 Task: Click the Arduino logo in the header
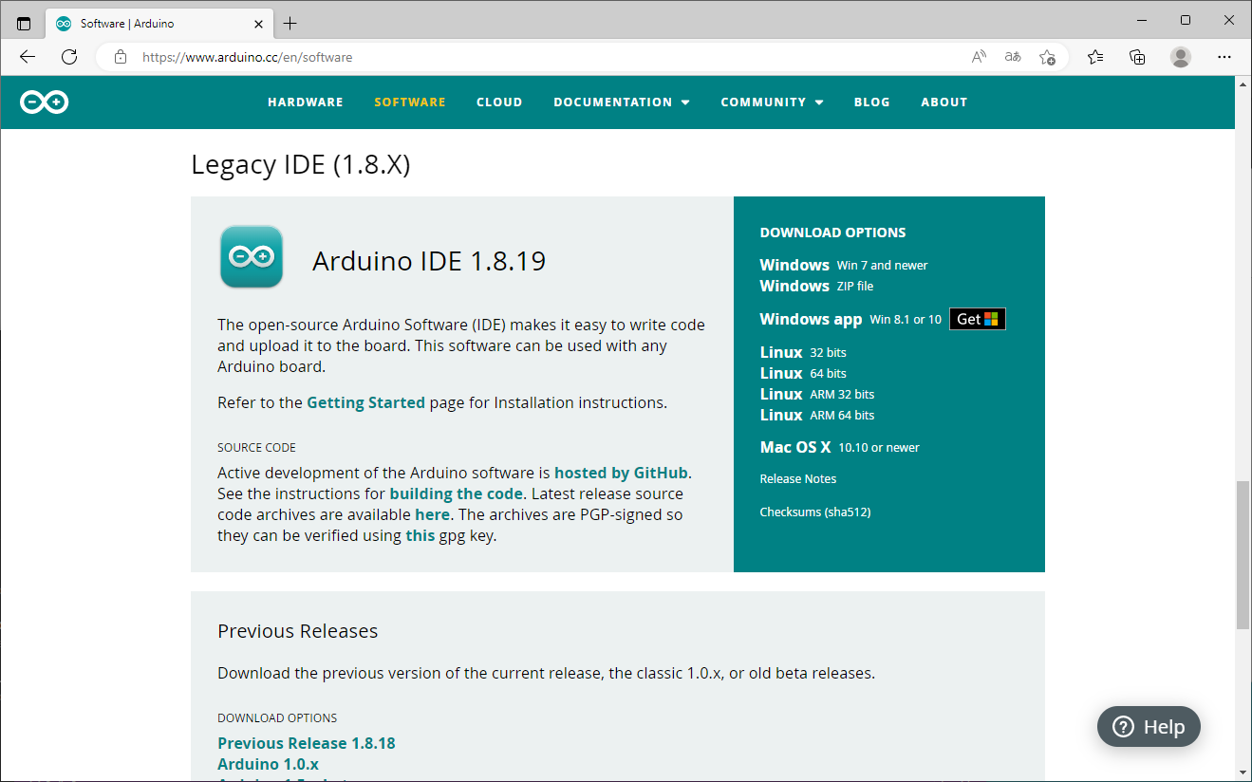click(x=45, y=102)
